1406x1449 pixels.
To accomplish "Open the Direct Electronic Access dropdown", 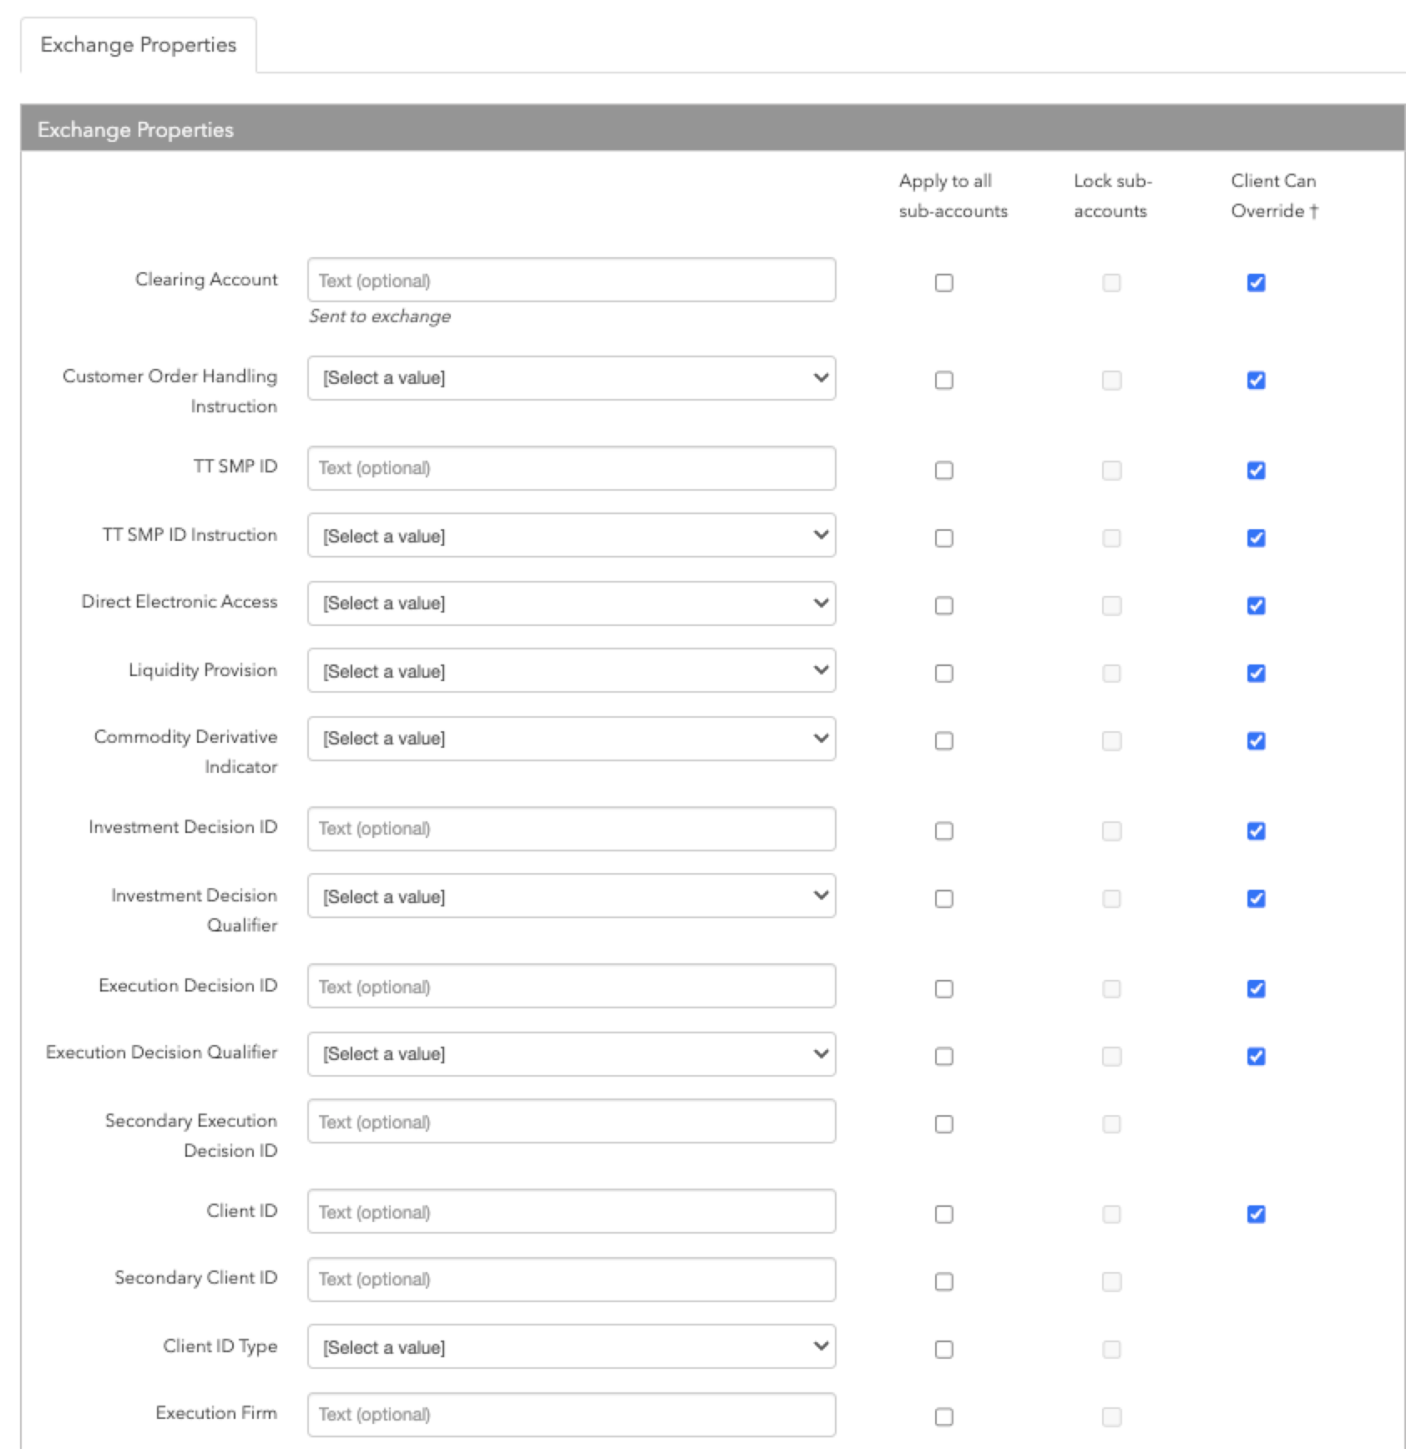I will [571, 603].
